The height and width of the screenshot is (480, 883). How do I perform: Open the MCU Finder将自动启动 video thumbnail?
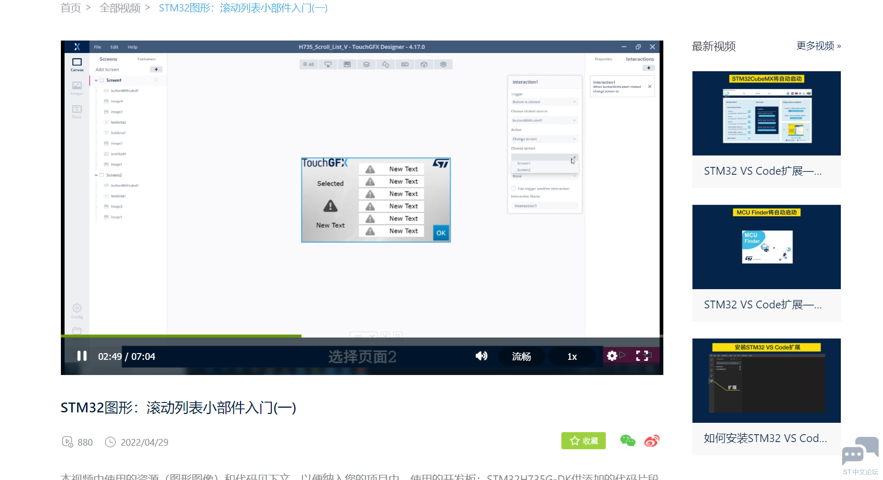(766, 247)
